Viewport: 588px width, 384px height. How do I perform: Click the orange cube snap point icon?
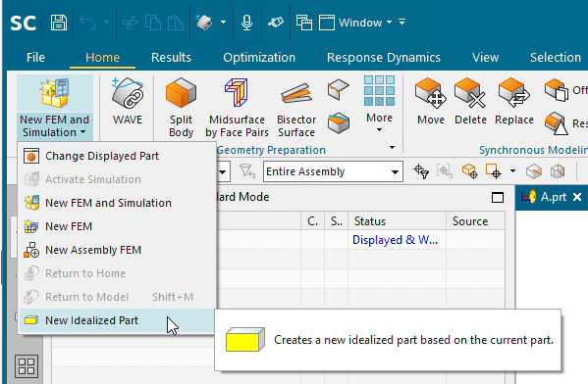pos(469,171)
